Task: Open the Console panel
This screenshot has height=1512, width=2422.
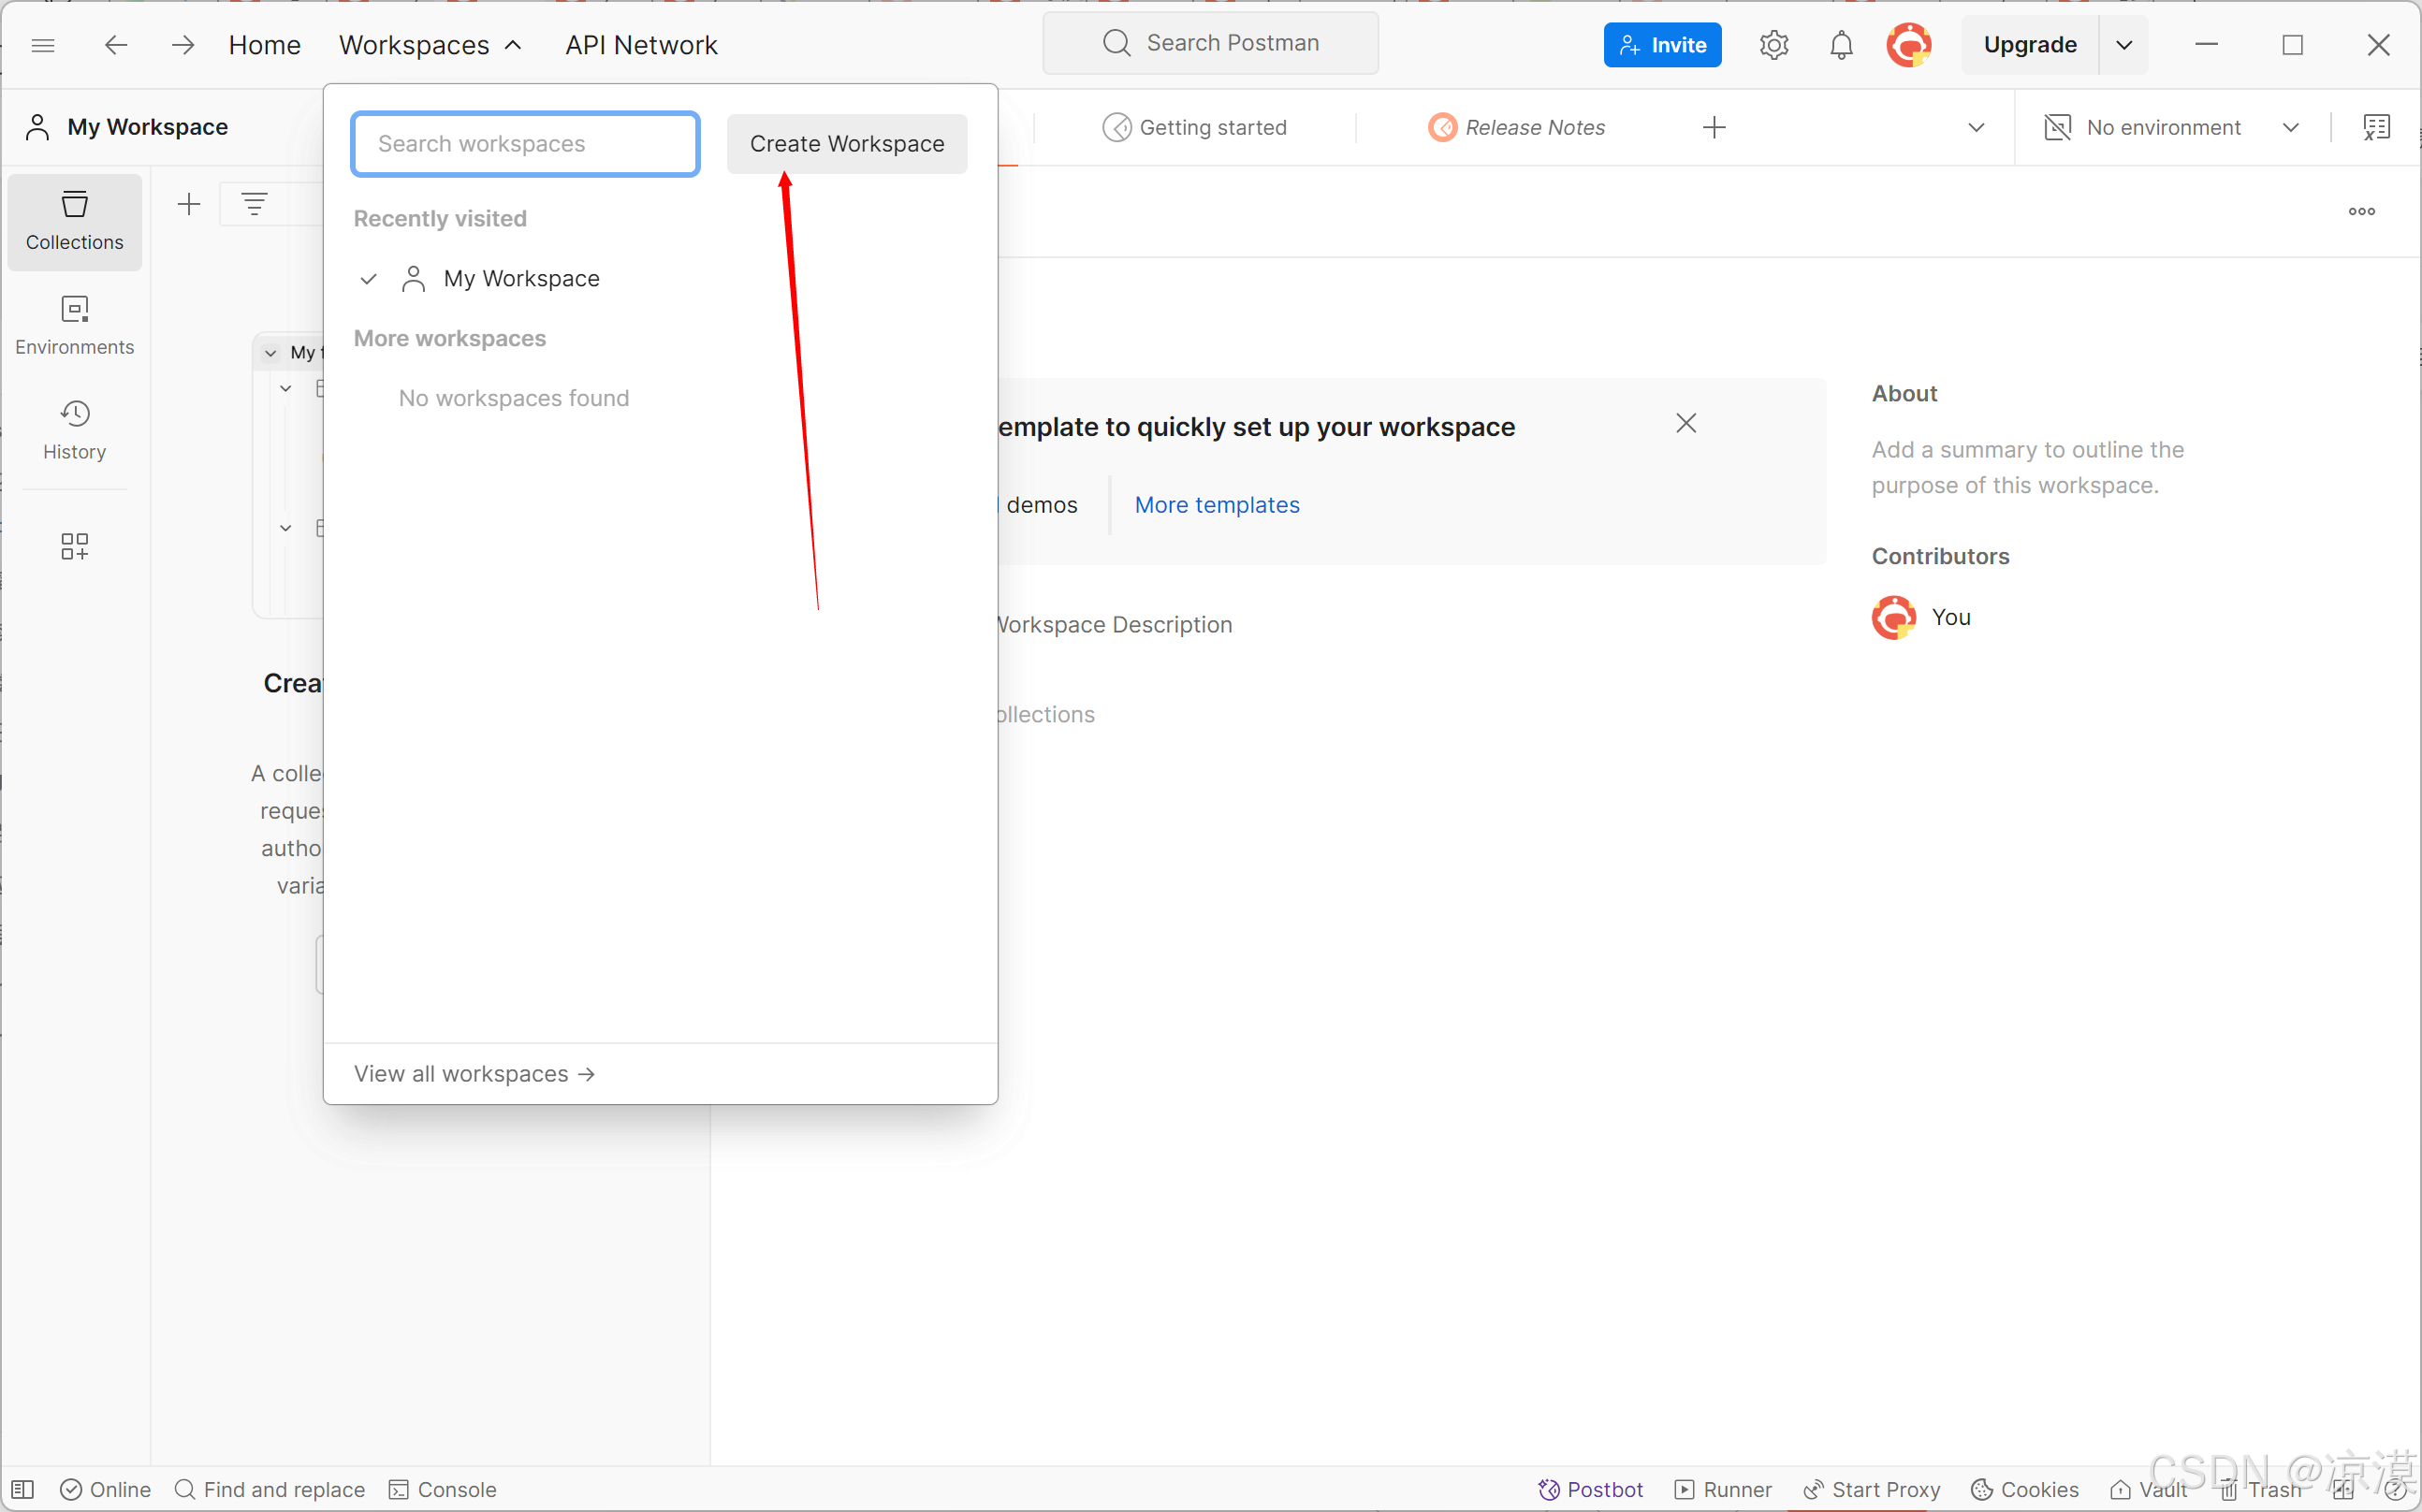Action: 442,1489
